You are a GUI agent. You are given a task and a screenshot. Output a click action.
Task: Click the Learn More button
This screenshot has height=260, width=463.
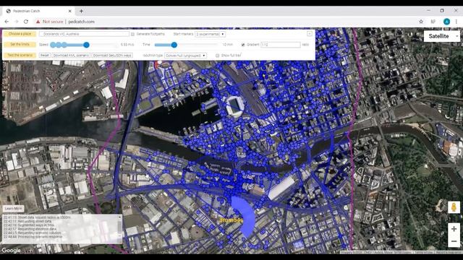click(14, 209)
